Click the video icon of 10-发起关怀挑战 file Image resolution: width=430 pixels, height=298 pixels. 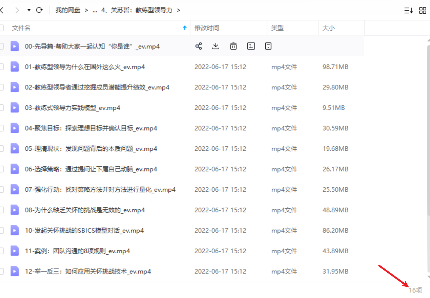[x=14, y=230]
